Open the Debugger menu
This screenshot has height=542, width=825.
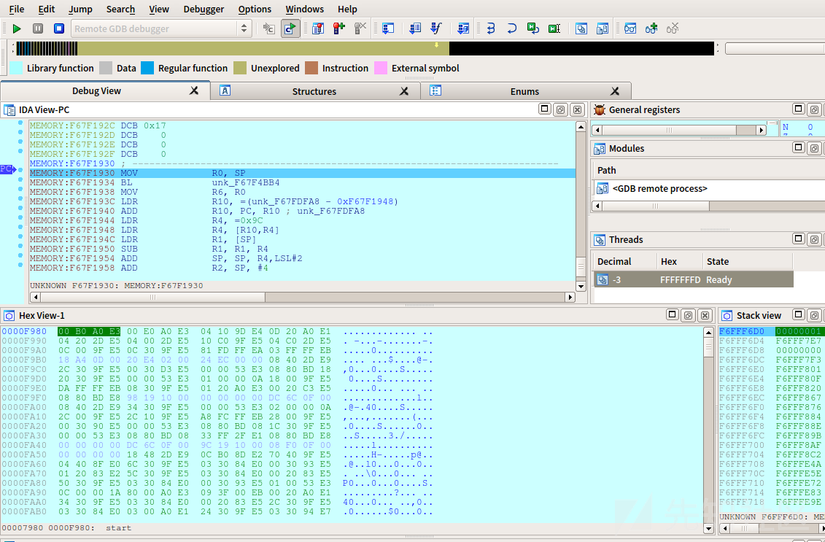coord(204,9)
